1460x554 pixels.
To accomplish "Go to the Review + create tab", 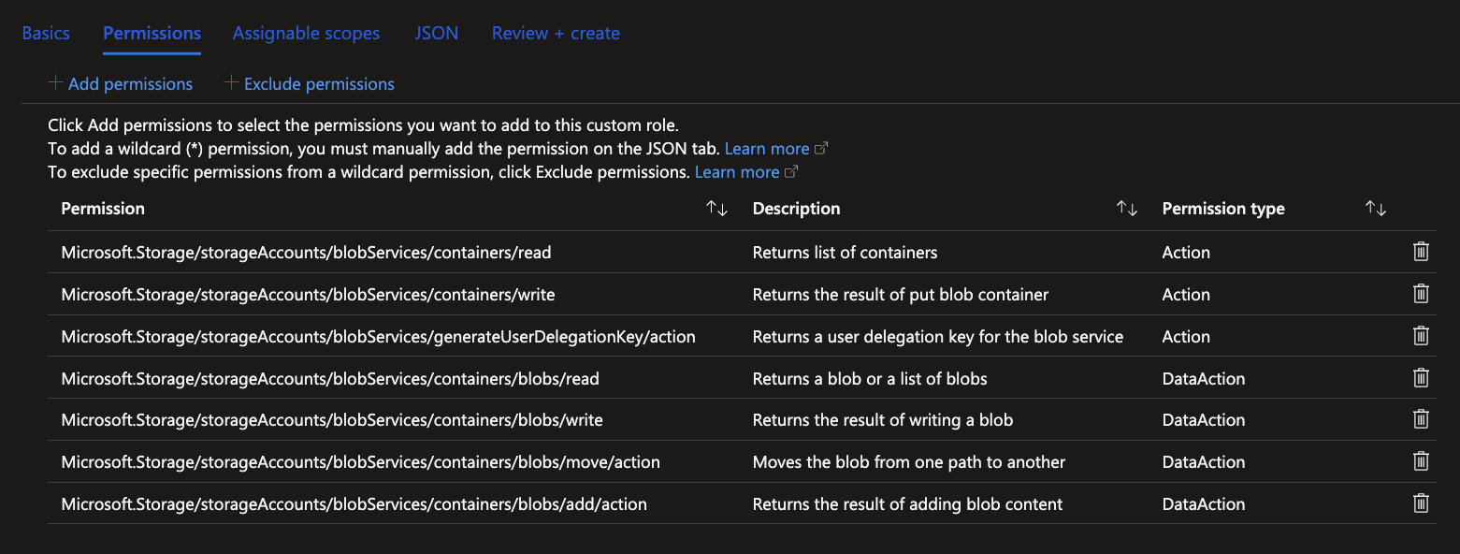I will [x=556, y=33].
